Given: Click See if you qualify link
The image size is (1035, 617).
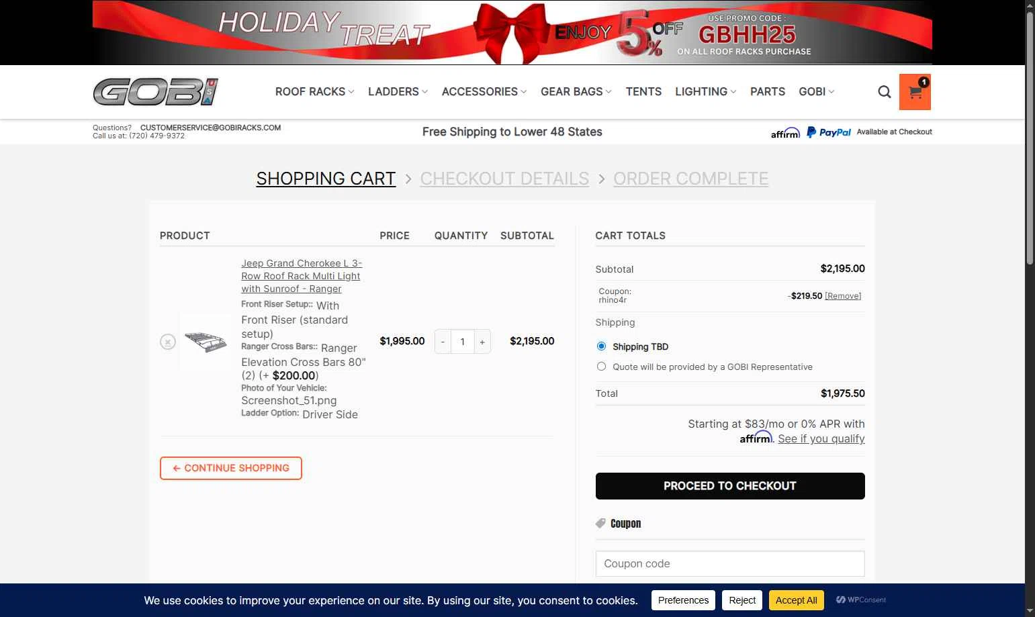Looking at the screenshot, I should (821, 438).
